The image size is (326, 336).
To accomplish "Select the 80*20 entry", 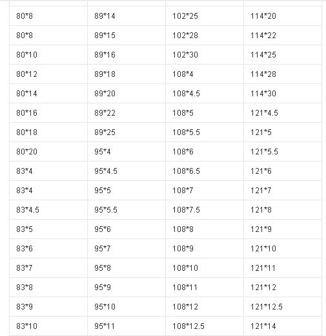I will [48, 152].
